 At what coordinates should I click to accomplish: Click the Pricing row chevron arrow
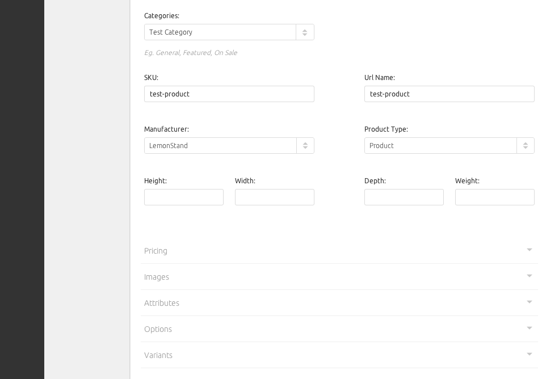[x=530, y=250]
